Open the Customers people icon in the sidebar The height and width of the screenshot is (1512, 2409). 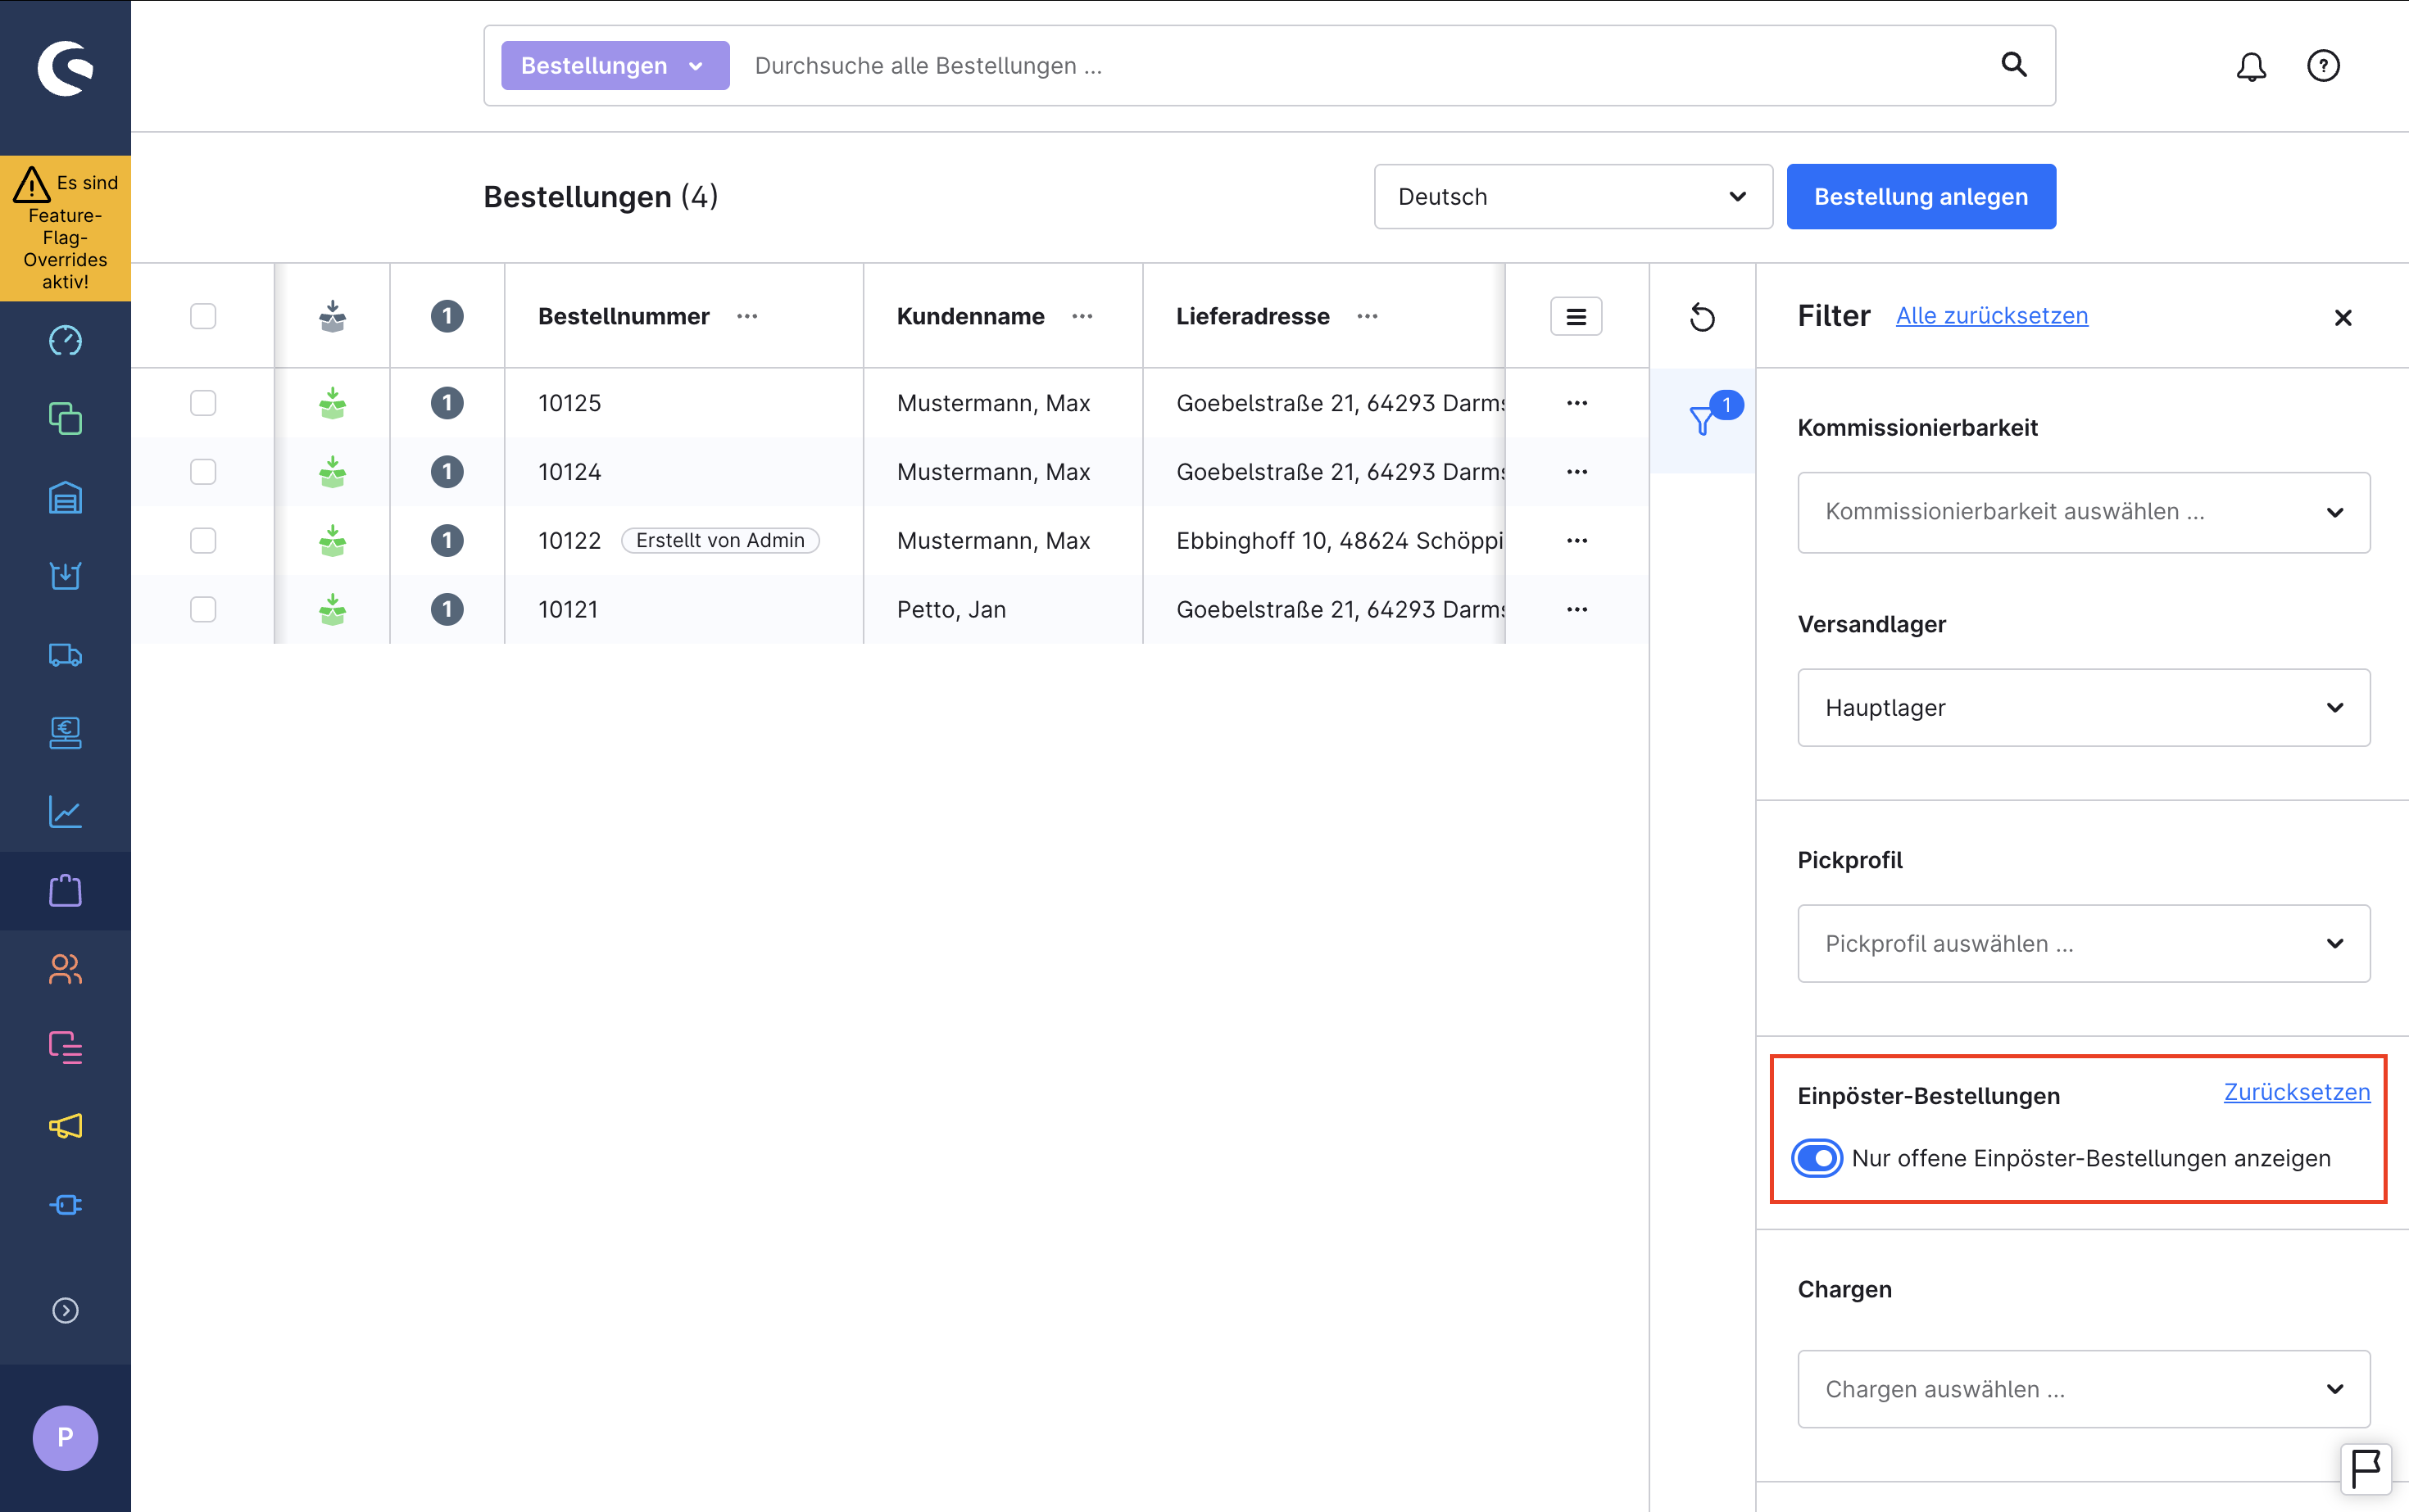coord(65,968)
